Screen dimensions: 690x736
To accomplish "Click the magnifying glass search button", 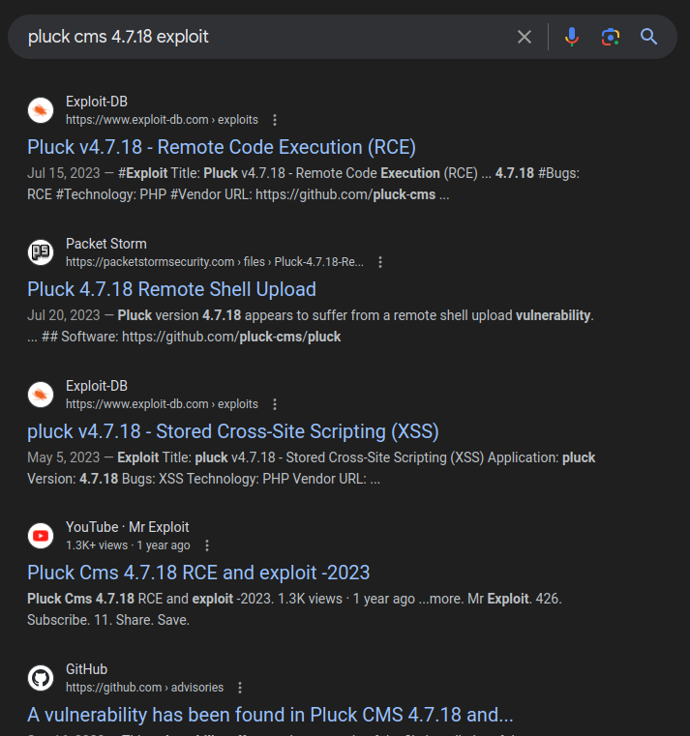I will pyautogui.click(x=648, y=37).
